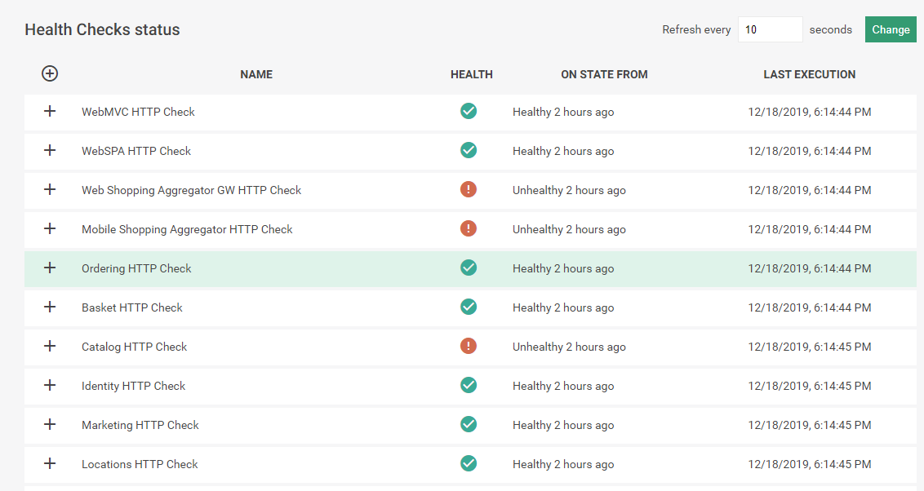Viewport: 924px width, 491px height.
Task: Focus the refresh interval seconds field
Action: pyautogui.click(x=771, y=29)
